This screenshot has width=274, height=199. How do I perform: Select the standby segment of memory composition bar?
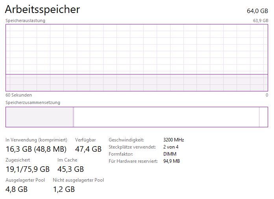click(x=166, y=117)
